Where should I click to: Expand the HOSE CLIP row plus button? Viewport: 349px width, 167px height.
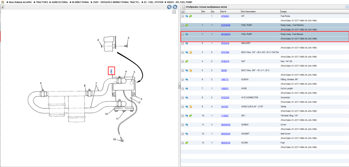pyautogui.click(x=183, y=107)
